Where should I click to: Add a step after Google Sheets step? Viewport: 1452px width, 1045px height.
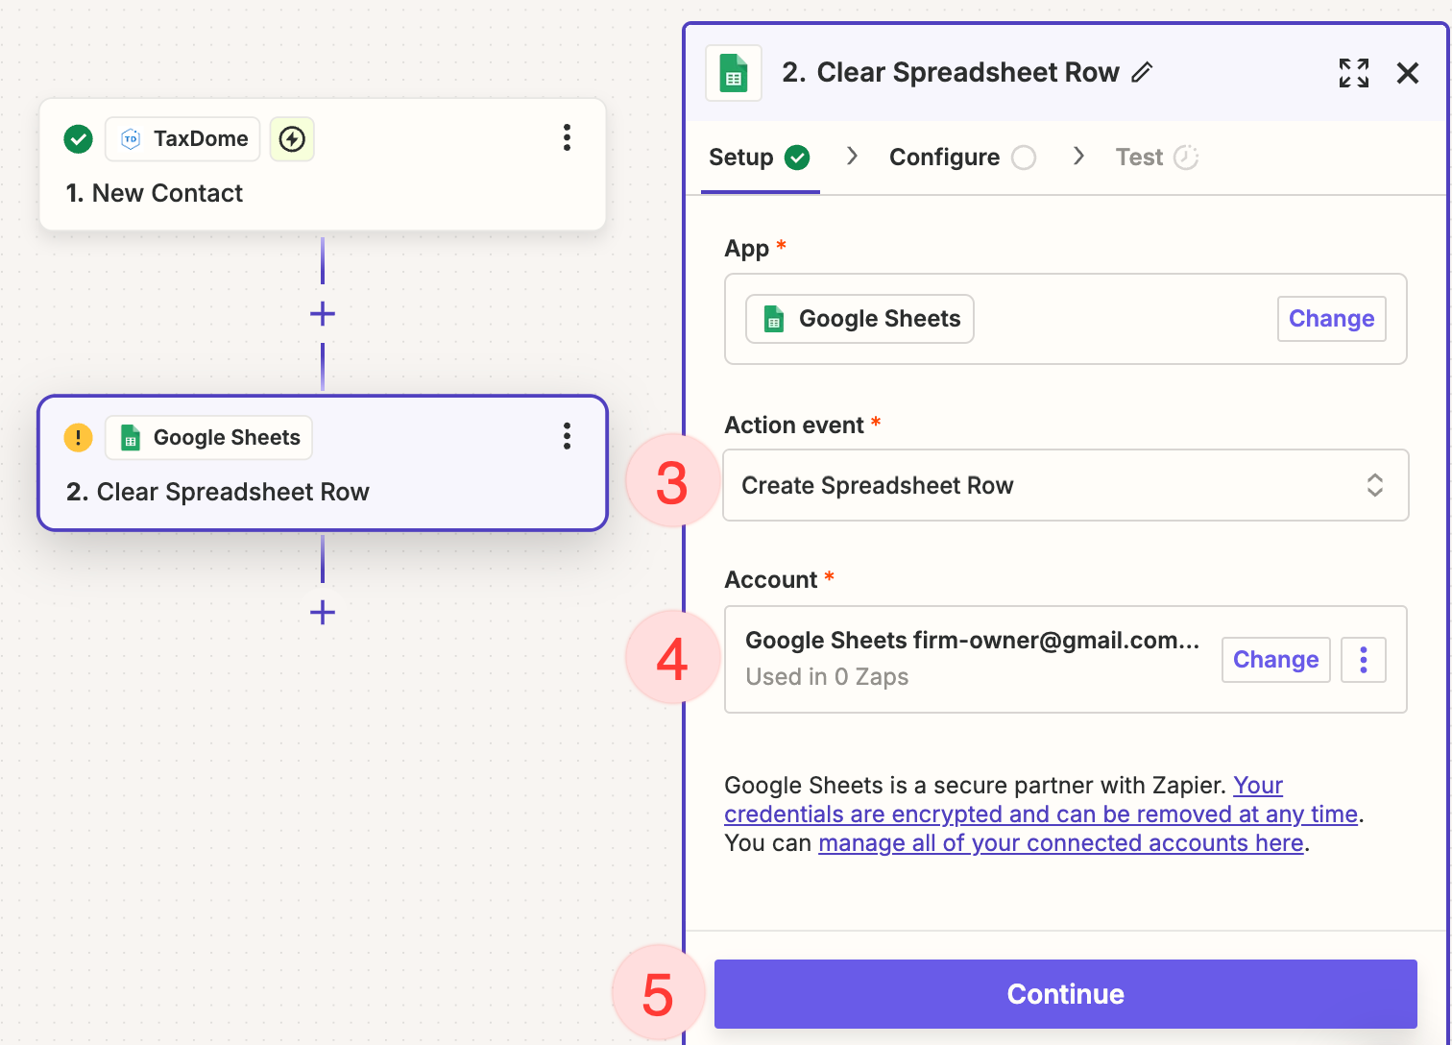tap(323, 613)
